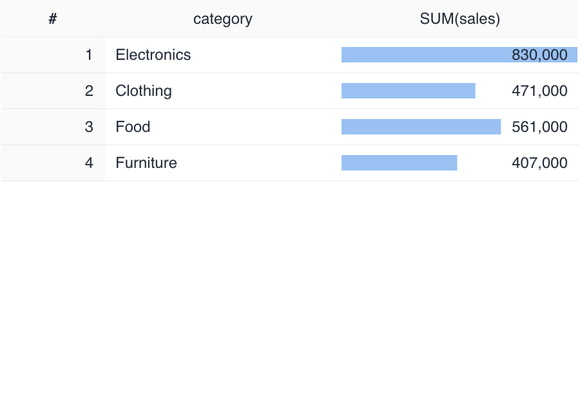Select the 407,000 sales value
This screenshot has width=580, height=413.
[x=539, y=163]
